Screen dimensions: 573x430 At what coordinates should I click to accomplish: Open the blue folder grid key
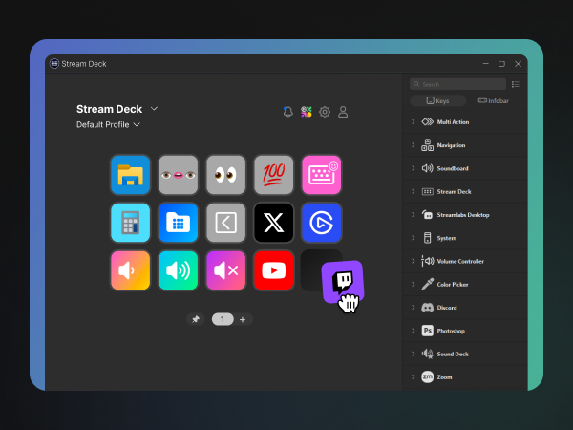[x=179, y=223]
